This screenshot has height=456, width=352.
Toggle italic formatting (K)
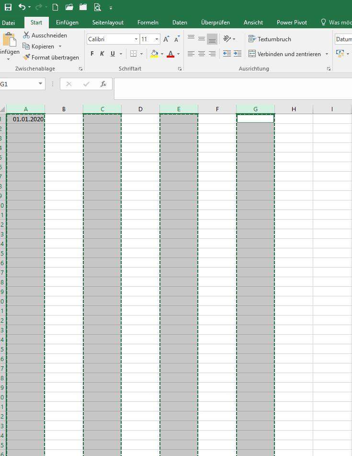(102, 54)
